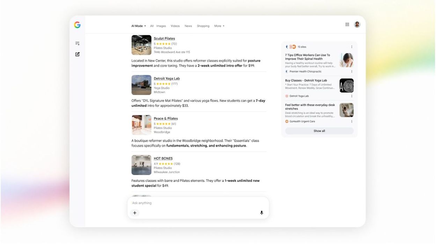Viewport: 447px width, 251px height.
Task: Expand the AI Mode dropdown
Action: (x=138, y=26)
